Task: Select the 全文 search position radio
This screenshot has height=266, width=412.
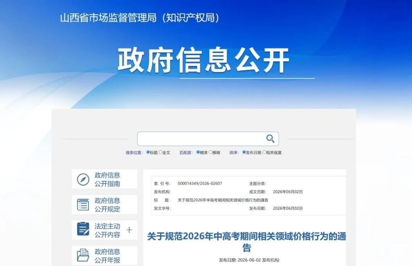Action: click(161, 152)
